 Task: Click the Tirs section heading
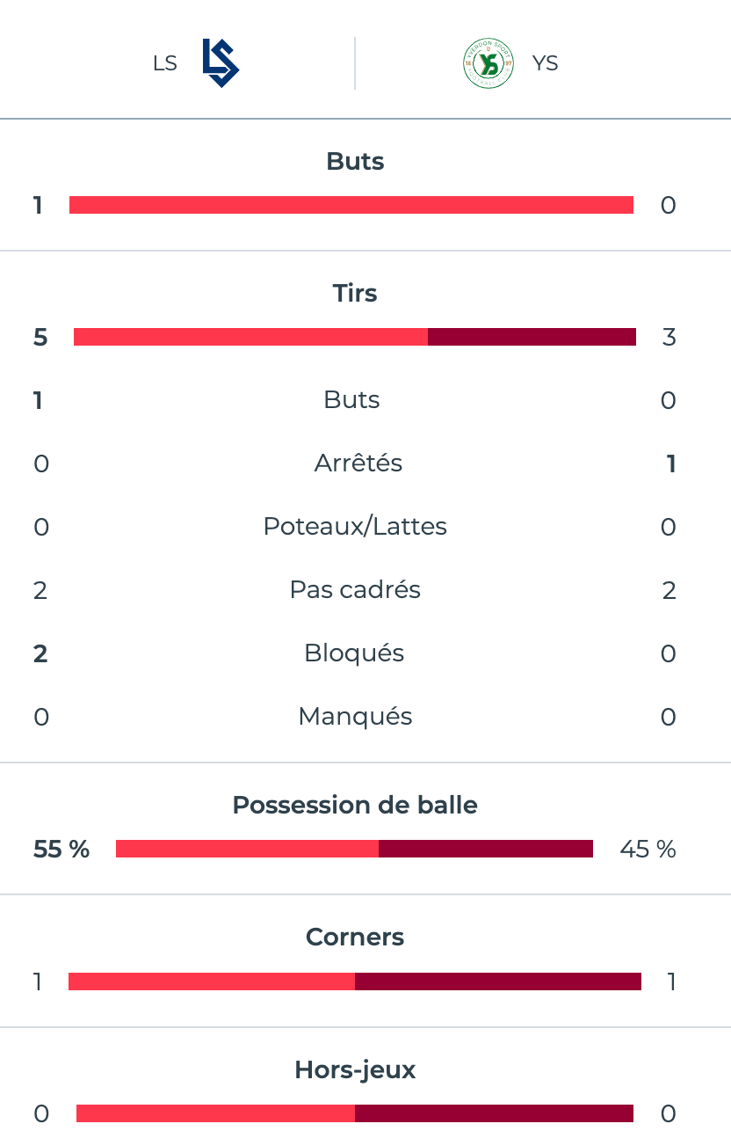pyautogui.click(x=355, y=293)
